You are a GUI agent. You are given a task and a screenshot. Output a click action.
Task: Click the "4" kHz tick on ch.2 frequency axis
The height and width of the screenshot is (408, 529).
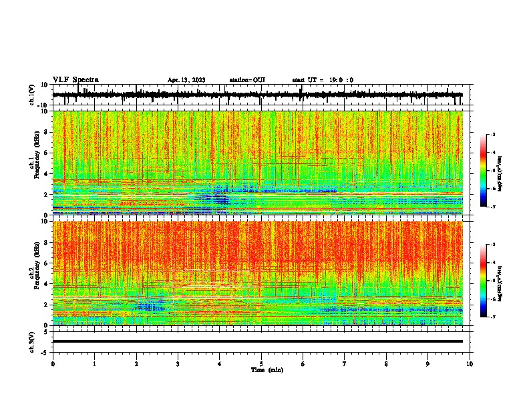(46, 284)
